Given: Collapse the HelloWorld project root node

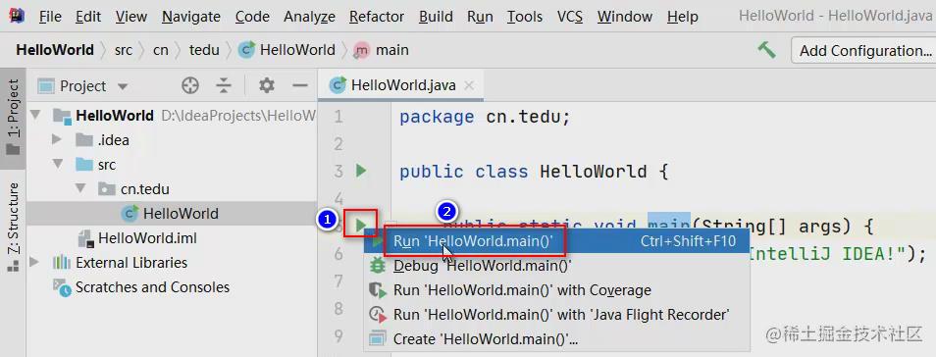Looking at the screenshot, I should (x=36, y=115).
